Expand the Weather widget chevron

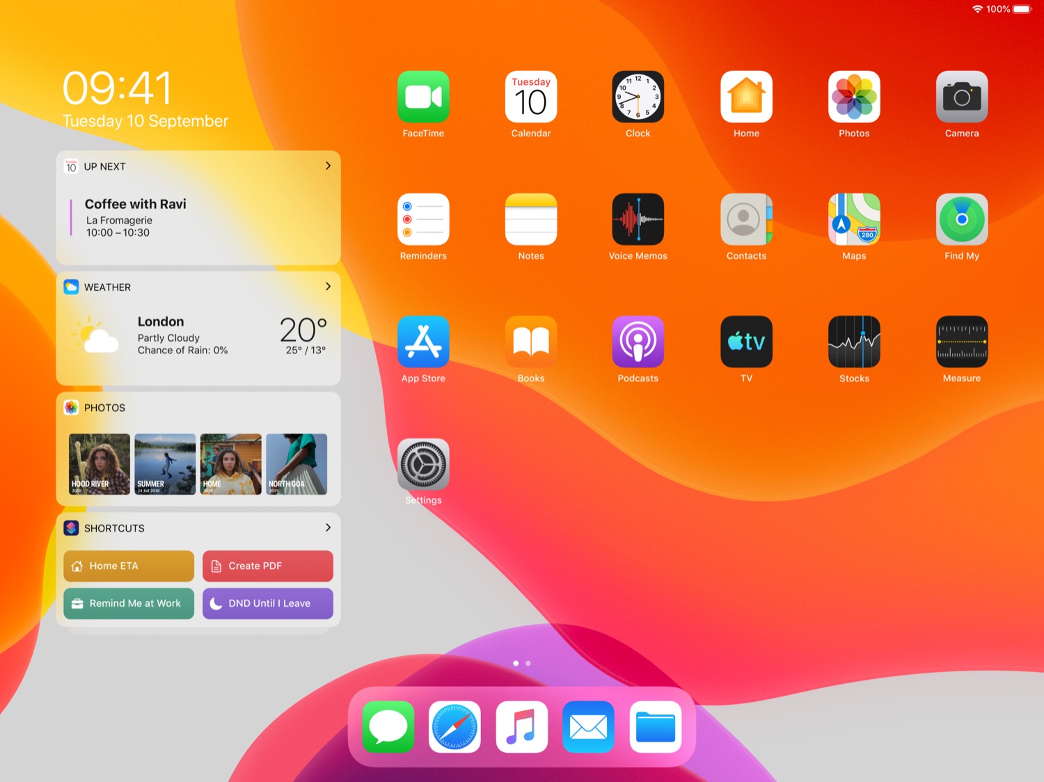click(328, 287)
